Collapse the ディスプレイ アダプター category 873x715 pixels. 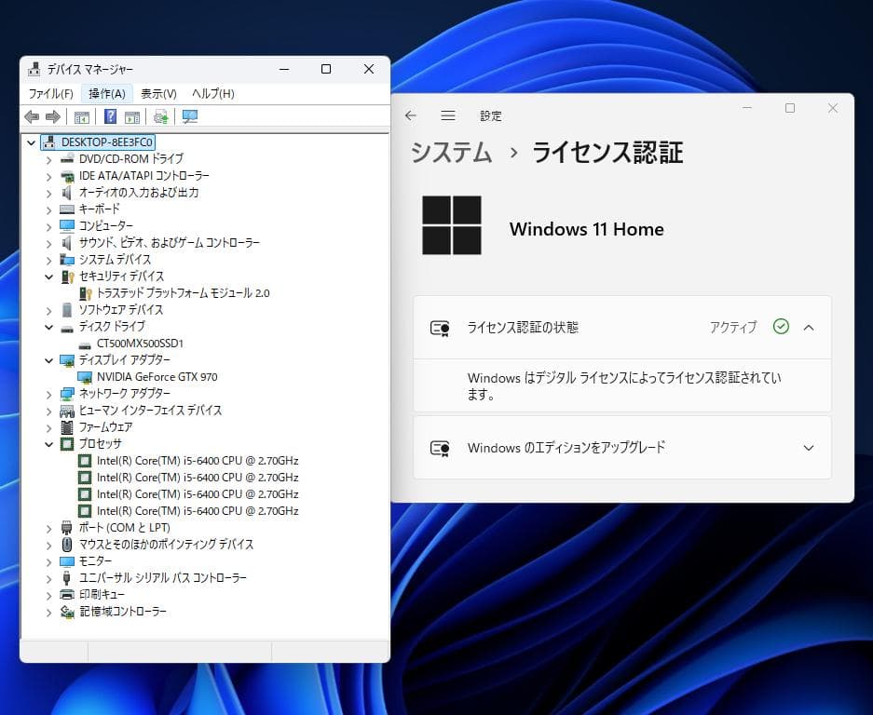(x=49, y=359)
